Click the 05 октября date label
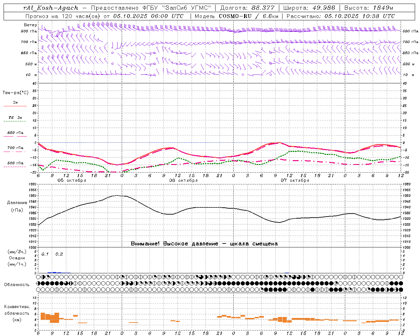 72,180
